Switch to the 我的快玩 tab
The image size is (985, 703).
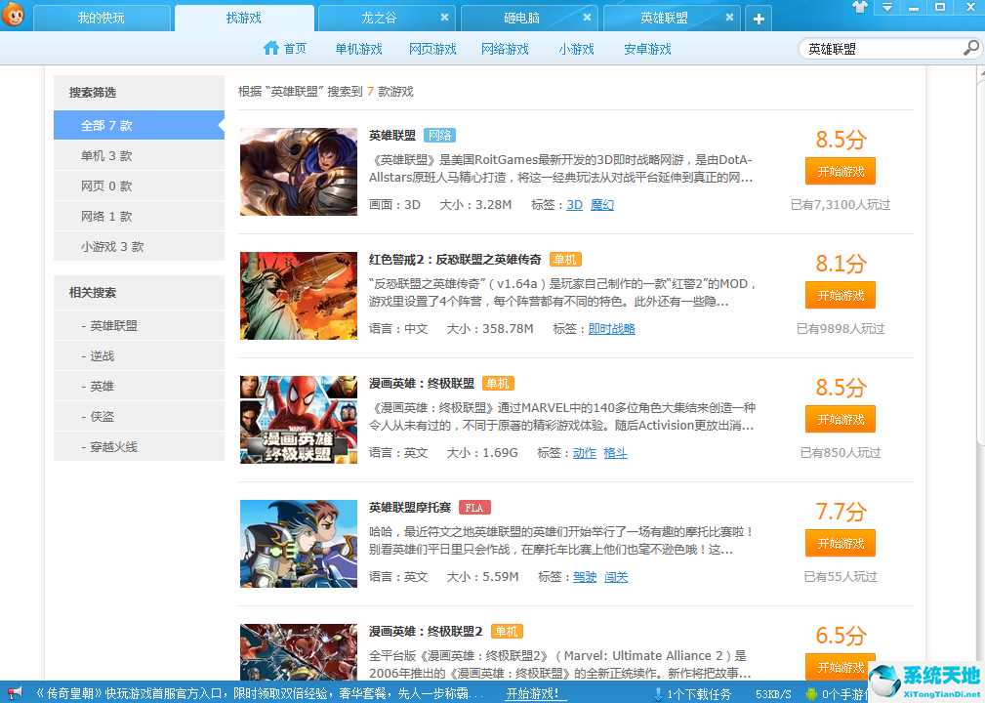(x=102, y=19)
